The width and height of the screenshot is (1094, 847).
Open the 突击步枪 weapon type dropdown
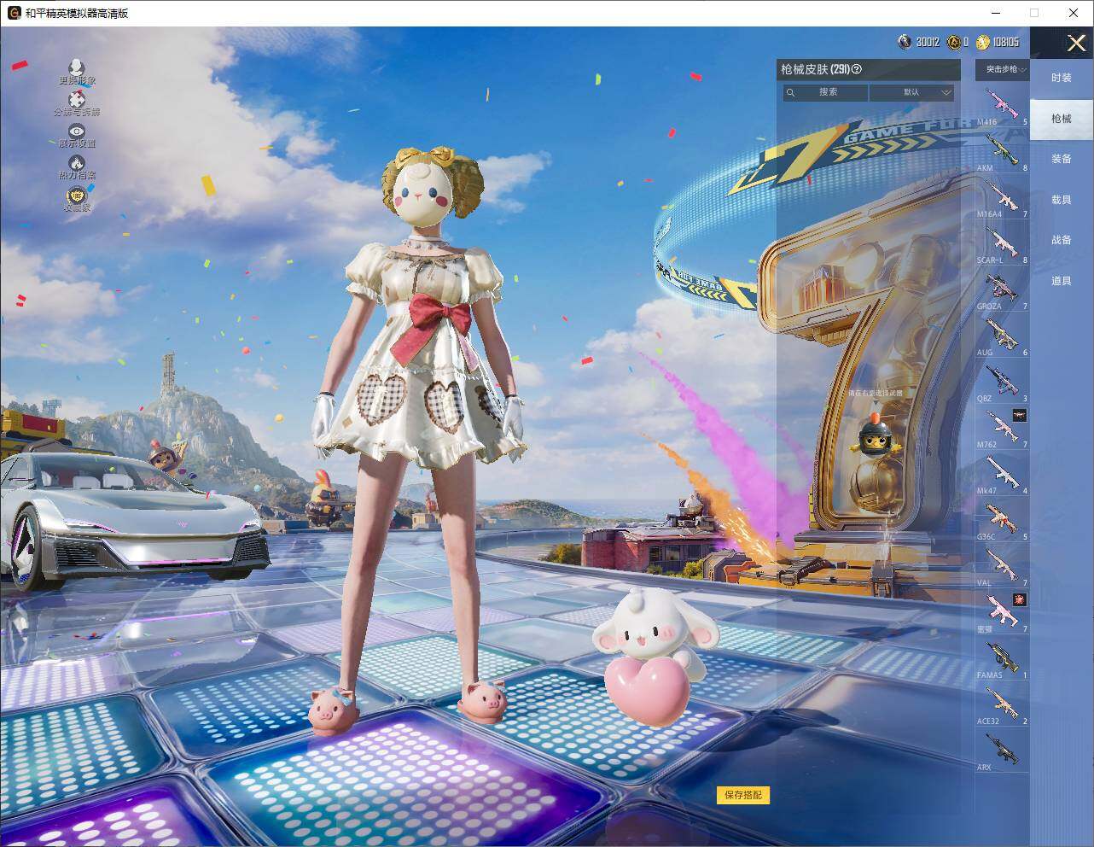coord(1002,69)
